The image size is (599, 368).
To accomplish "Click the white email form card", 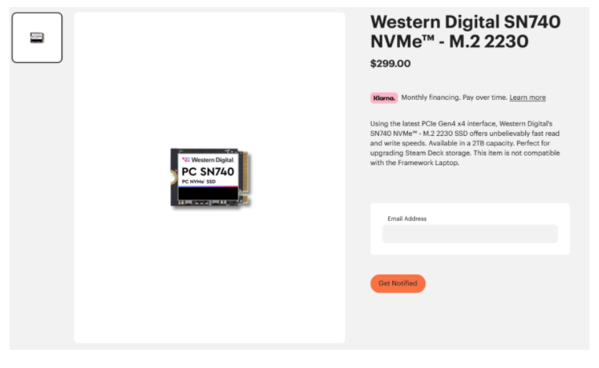I will 470,229.
